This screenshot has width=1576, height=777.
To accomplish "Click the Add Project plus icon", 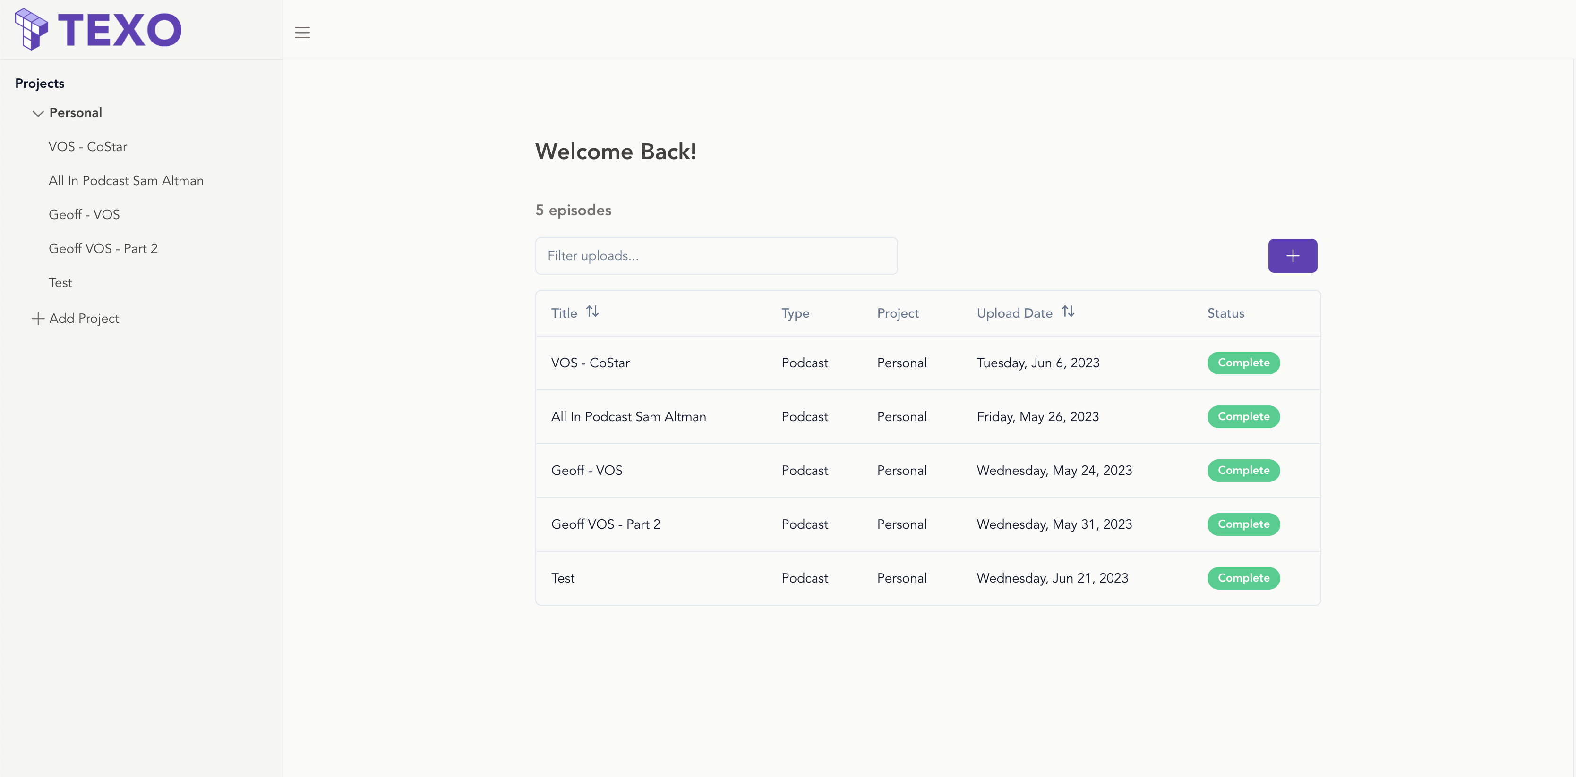I will pyautogui.click(x=38, y=319).
